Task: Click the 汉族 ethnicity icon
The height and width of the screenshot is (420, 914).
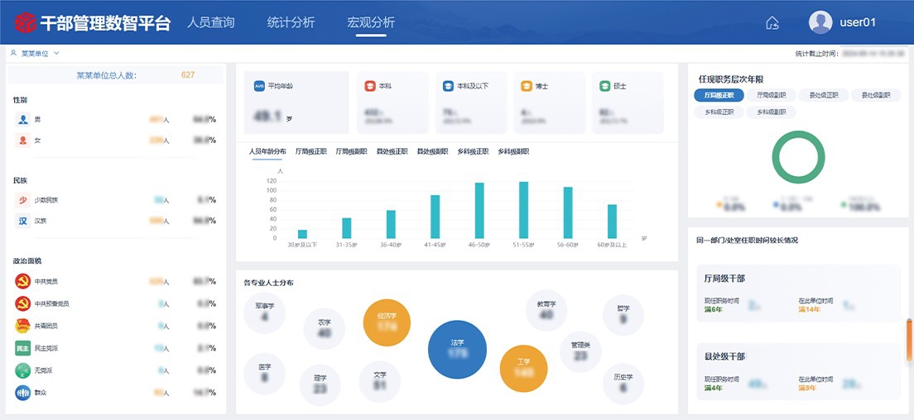Action: 22,221
